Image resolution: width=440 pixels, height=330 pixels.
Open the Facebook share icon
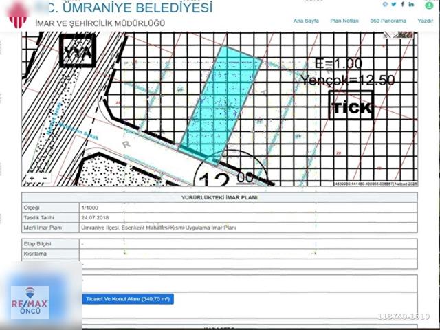403,4
